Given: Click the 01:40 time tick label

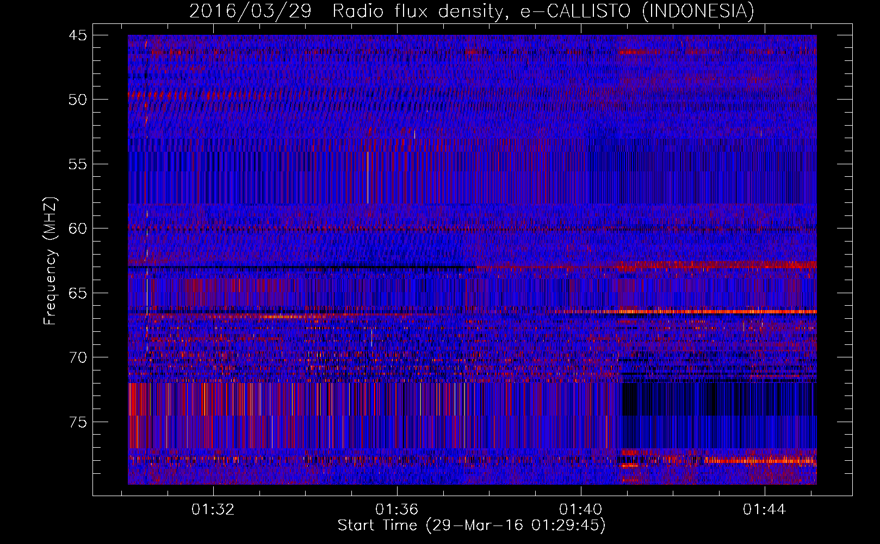Looking at the screenshot, I should [581, 509].
